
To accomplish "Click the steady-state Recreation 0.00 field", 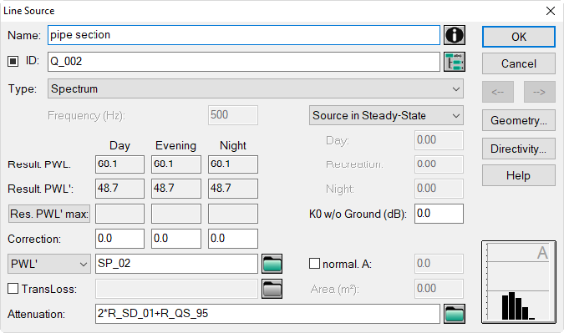I will coord(439,164).
